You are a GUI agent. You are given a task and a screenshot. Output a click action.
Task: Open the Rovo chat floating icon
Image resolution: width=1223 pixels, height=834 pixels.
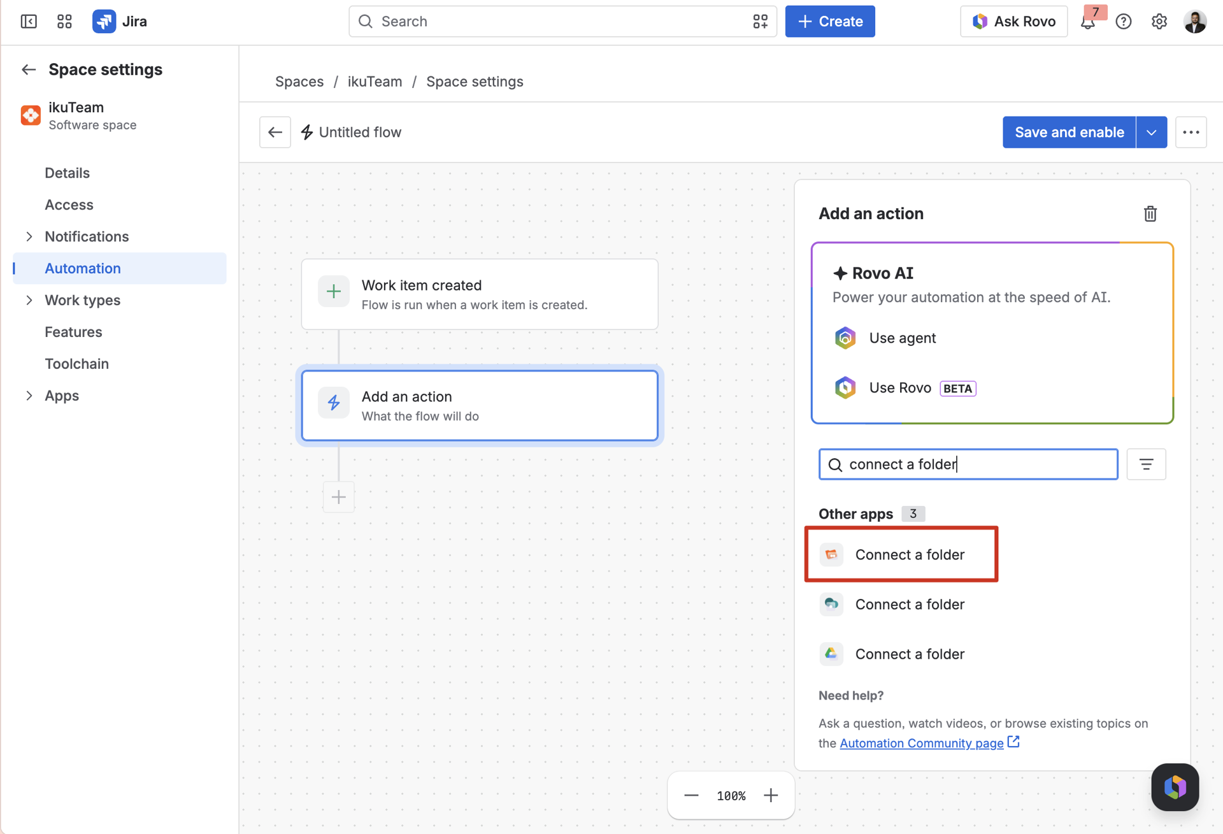(1175, 787)
